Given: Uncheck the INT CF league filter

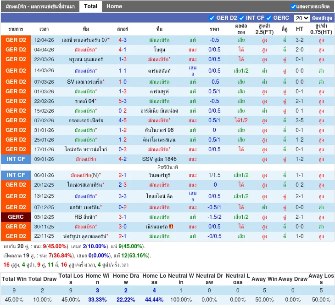Looking at the screenshot, I should (x=241, y=18).
